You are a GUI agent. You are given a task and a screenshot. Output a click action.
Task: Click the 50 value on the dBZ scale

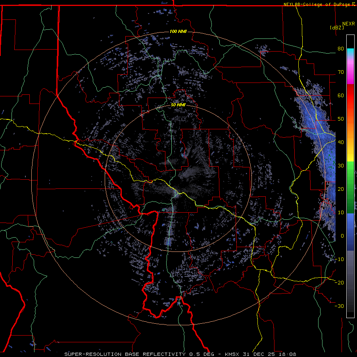pyautogui.click(x=341, y=119)
